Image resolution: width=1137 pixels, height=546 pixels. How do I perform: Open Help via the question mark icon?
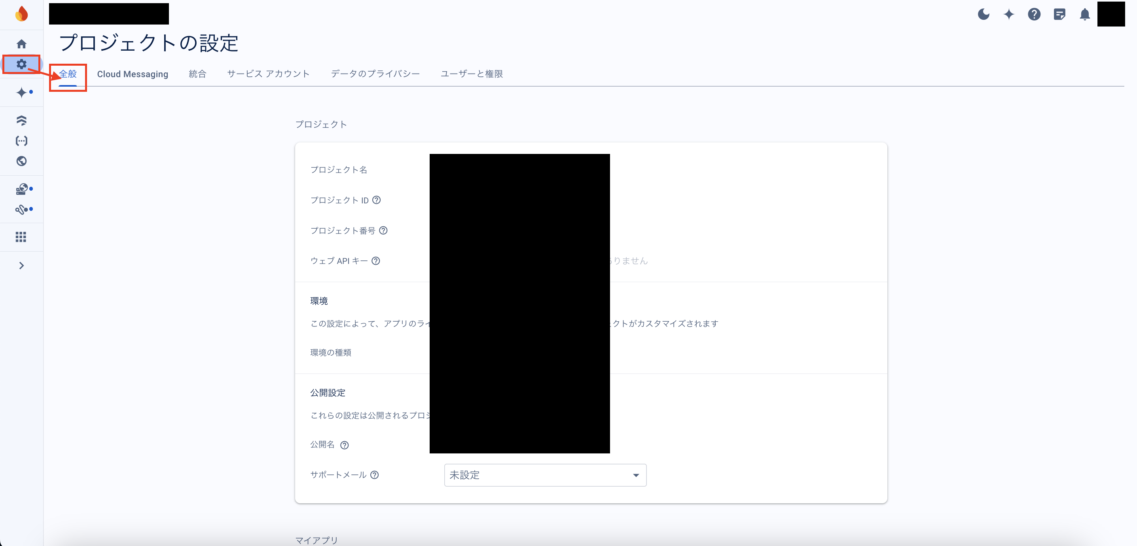pyautogui.click(x=1035, y=14)
